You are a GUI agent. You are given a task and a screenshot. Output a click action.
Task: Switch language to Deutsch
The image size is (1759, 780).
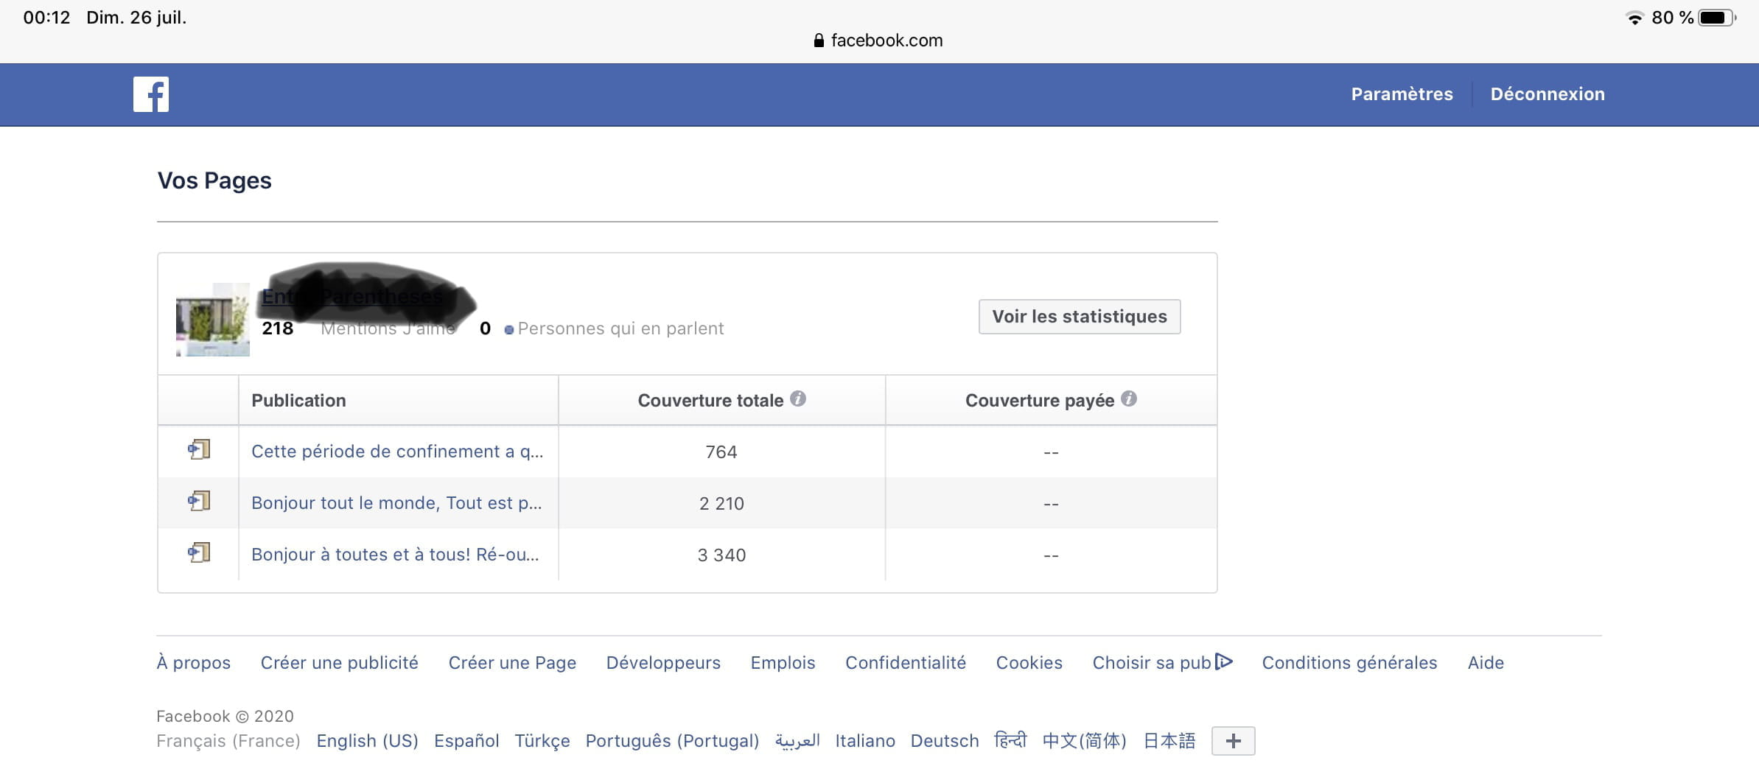pos(945,741)
